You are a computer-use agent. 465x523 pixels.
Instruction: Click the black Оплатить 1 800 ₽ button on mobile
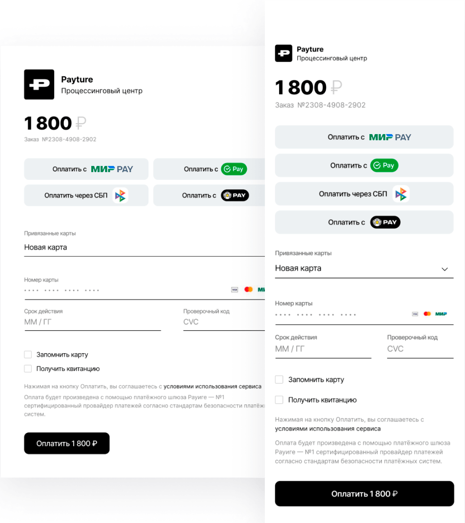pos(364,494)
